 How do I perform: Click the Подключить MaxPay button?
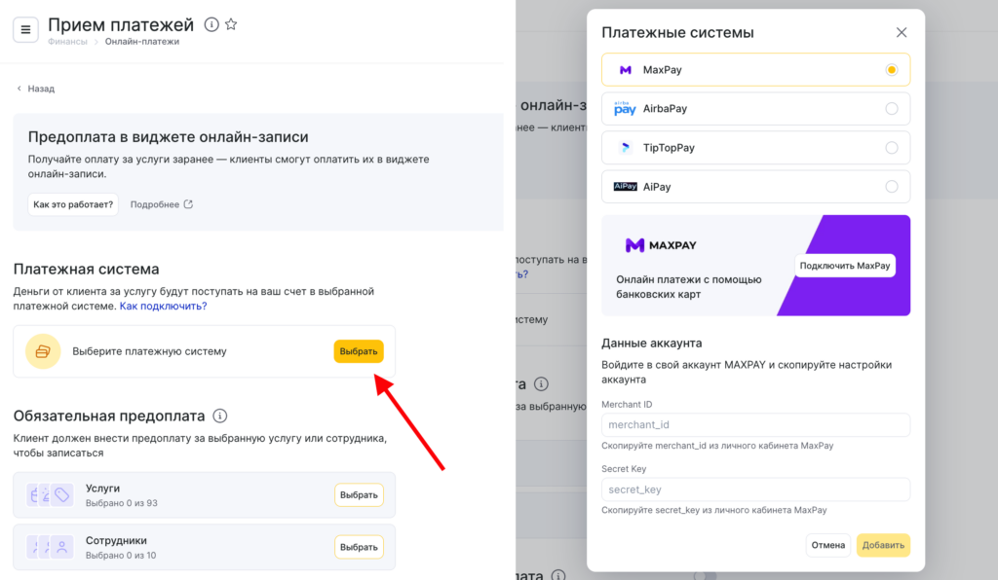point(844,266)
